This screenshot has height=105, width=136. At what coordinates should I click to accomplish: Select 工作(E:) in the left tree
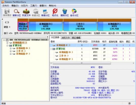tap(21, 51)
